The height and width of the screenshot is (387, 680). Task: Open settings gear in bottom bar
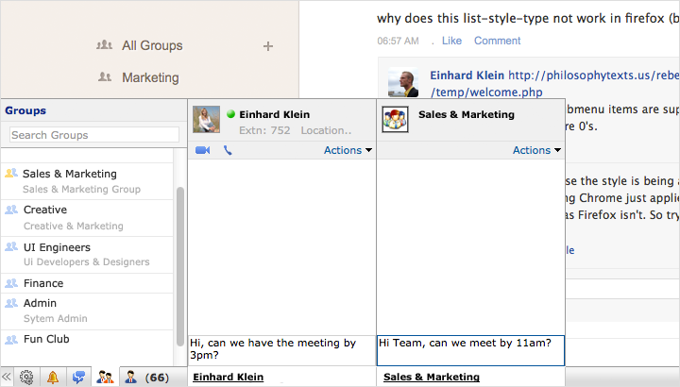(26, 378)
